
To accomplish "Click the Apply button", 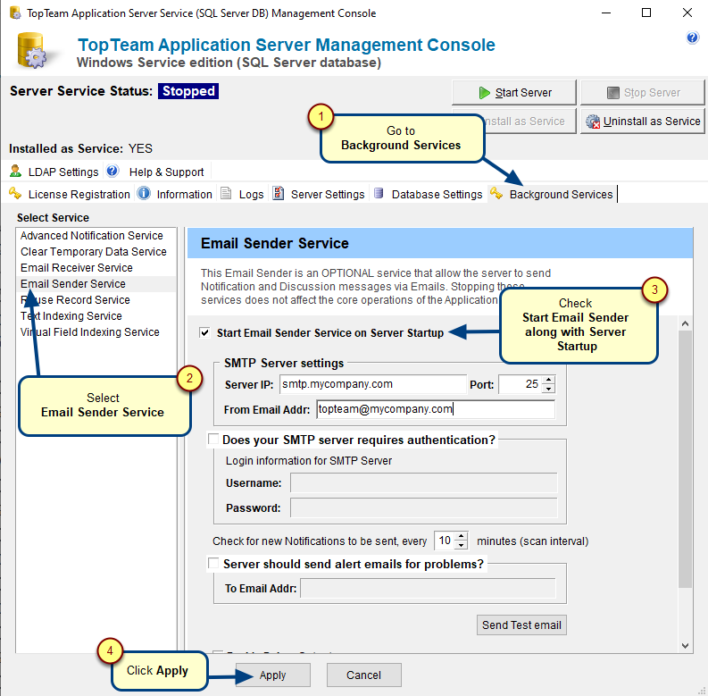I will [x=272, y=675].
